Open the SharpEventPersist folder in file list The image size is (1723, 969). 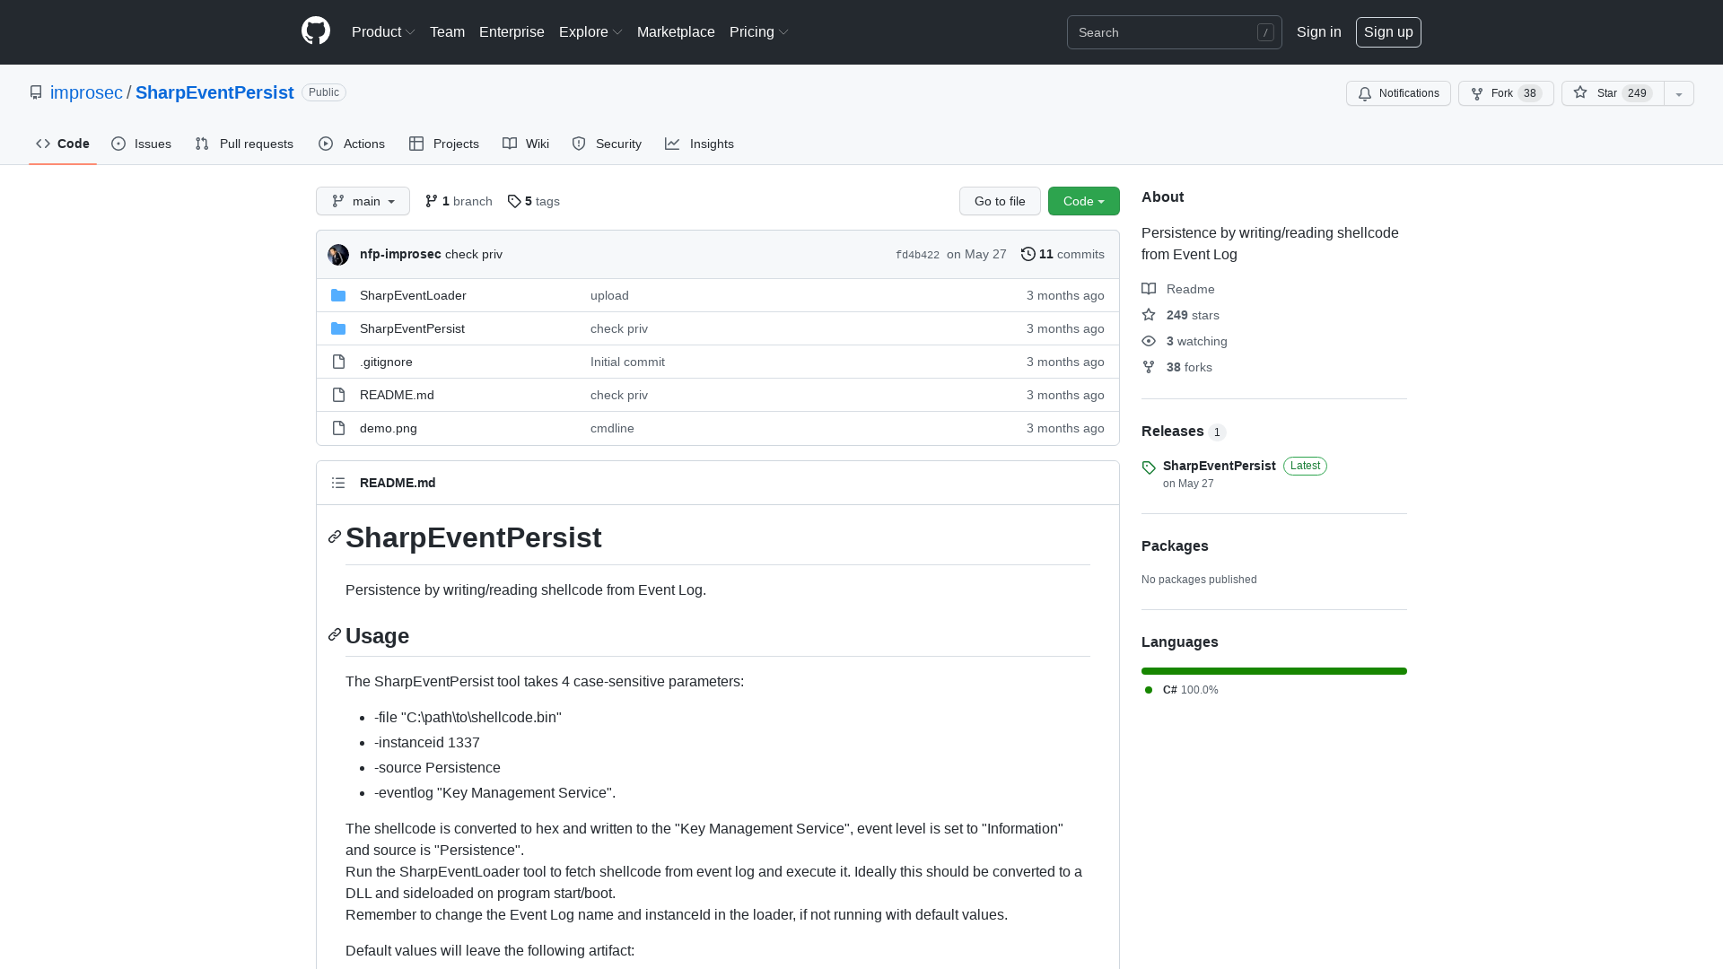tap(412, 328)
